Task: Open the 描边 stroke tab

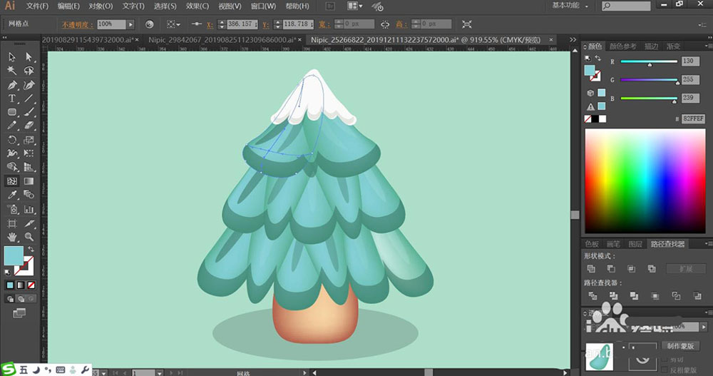Action: pyautogui.click(x=651, y=46)
